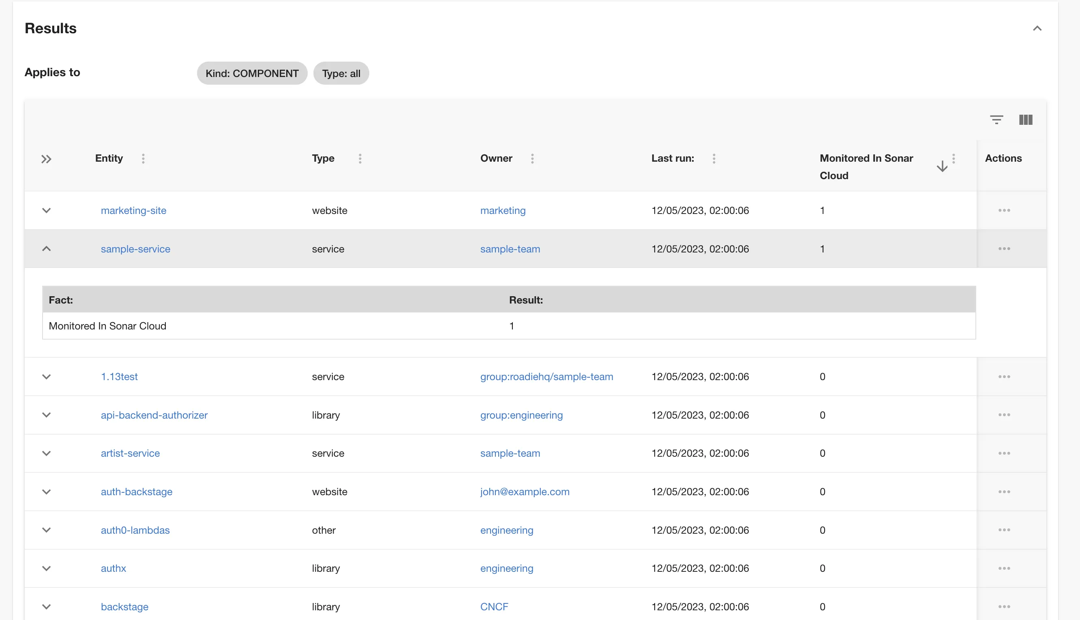Click the Type: all chip
1080x620 pixels.
(x=341, y=73)
